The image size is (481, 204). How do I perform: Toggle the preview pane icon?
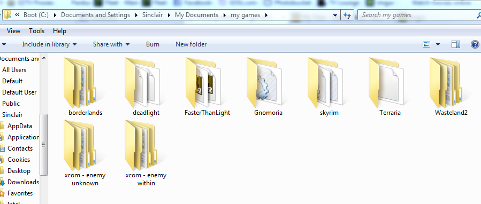tap(456, 44)
